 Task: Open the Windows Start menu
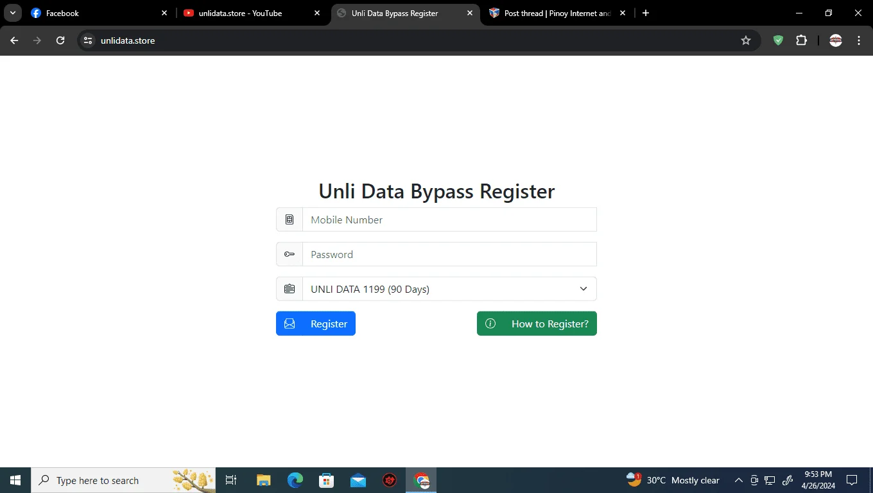(15, 480)
